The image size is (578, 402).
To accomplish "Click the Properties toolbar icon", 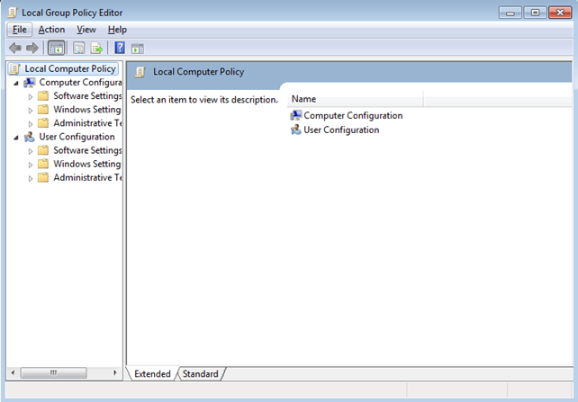I will click(x=78, y=48).
